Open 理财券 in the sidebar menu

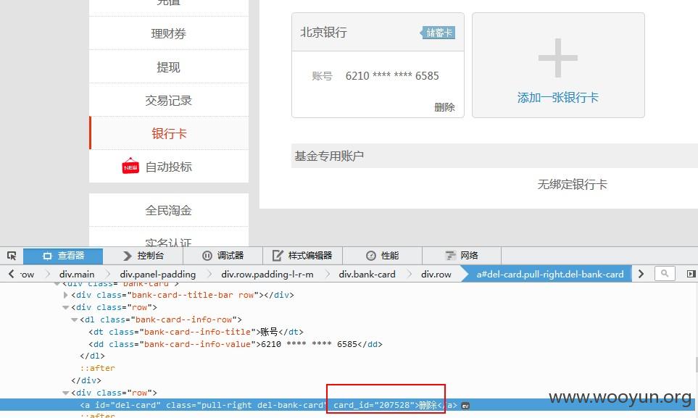click(169, 33)
